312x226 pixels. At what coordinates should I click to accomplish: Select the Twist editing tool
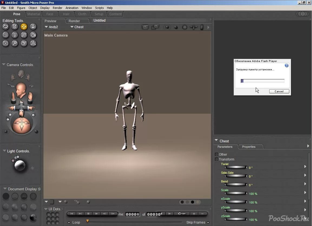[15, 27]
